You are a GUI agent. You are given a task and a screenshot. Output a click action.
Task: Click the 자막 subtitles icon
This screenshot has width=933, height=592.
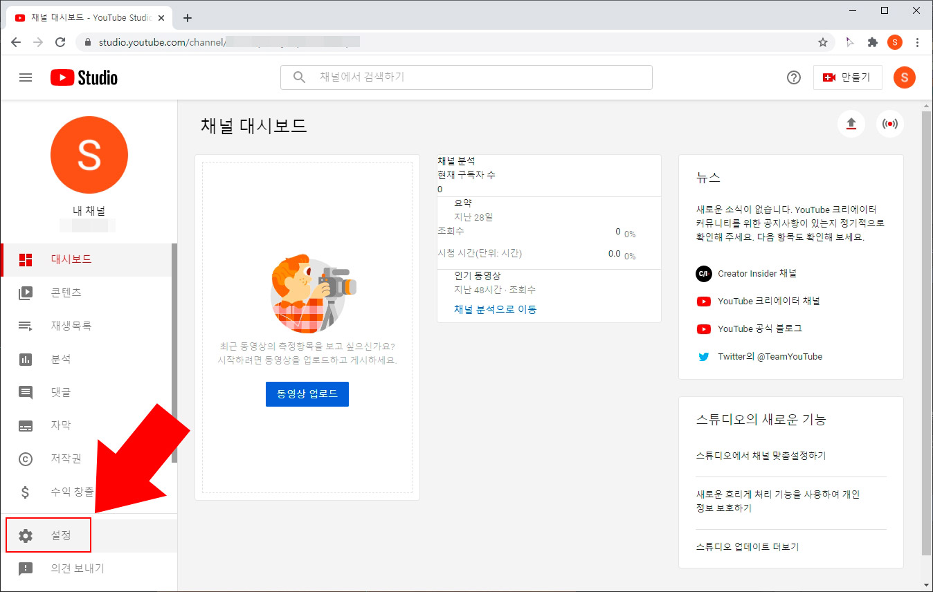pos(26,425)
